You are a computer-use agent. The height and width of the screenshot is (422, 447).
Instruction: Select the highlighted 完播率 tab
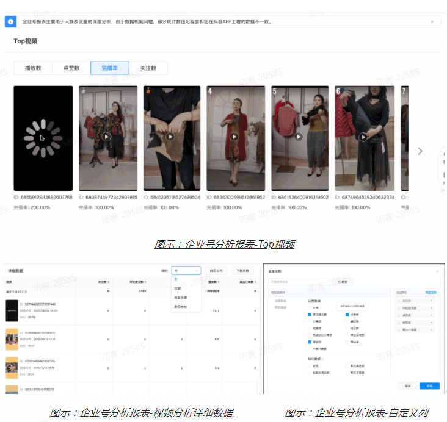110,68
